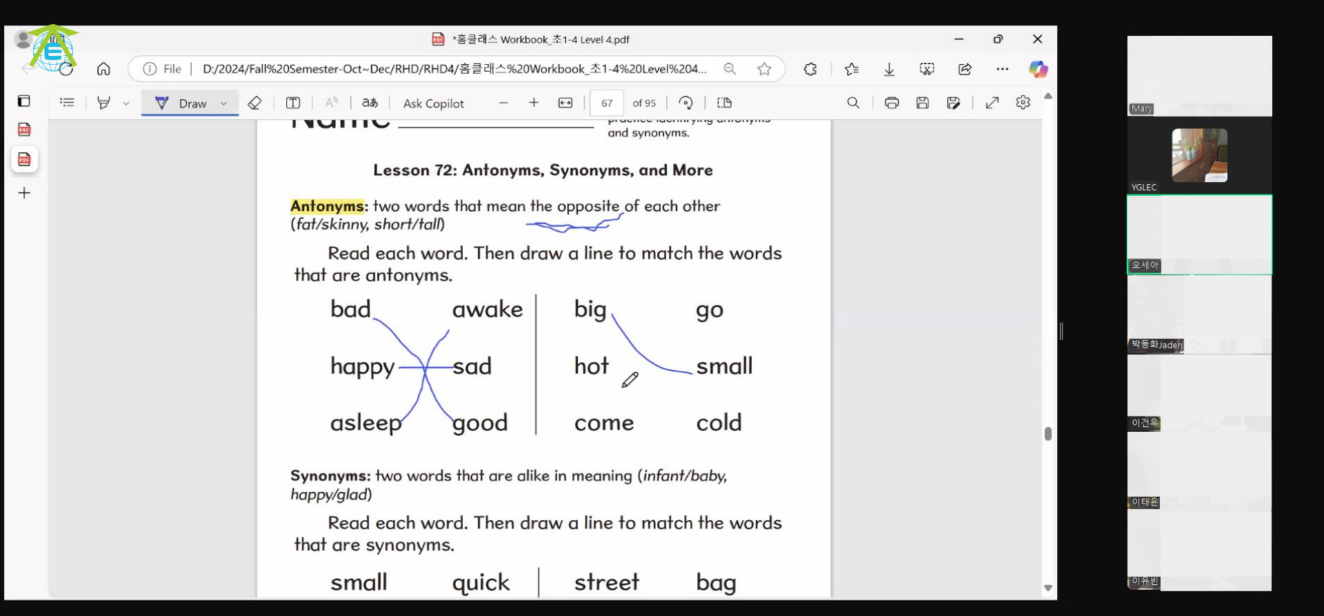Select the 이유빈 participant tile
Viewport: 1324px width, 616px height.
tap(1199, 551)
